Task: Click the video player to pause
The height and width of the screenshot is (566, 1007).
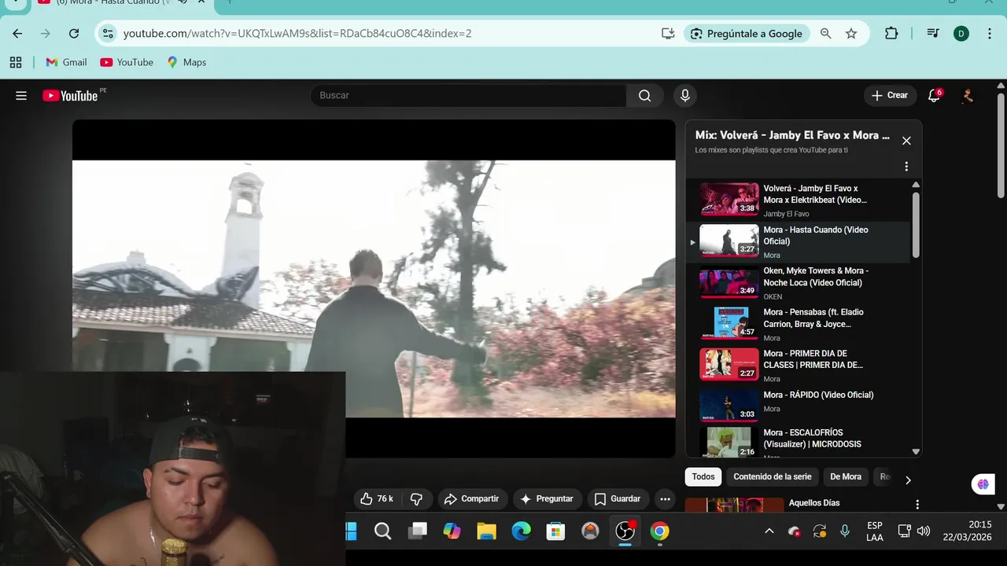Action: (x=374, y=289)
